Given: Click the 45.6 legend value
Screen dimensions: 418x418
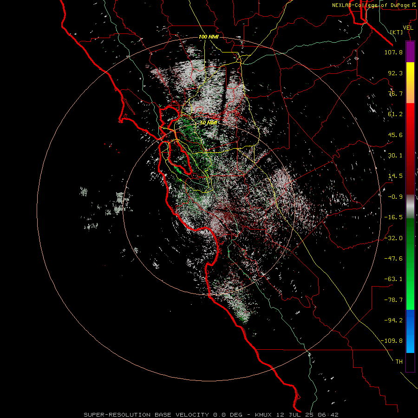Looking at the screenshot, I should coord(395,135).
